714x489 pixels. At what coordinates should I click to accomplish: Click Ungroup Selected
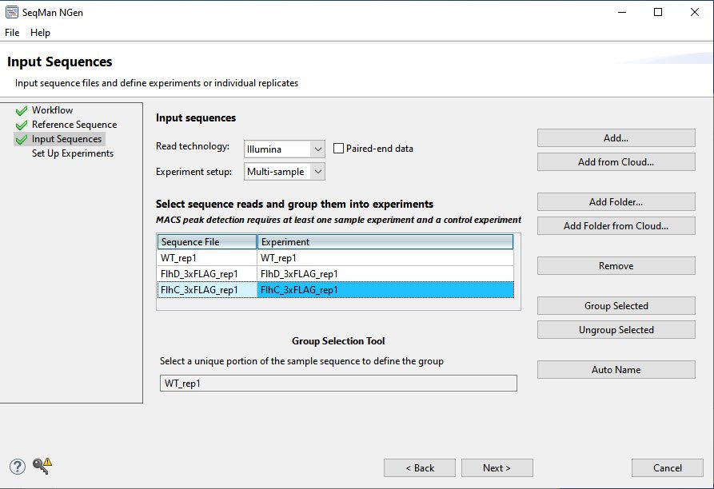click(x=616, y=329)
